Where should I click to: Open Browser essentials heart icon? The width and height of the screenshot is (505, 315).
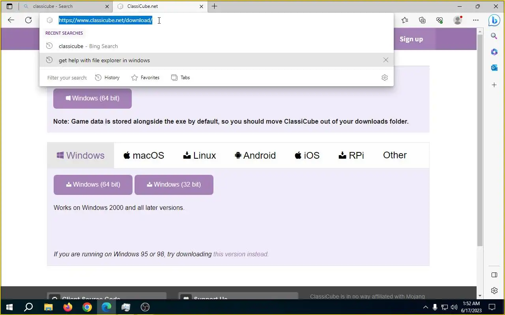pos(440,20)
